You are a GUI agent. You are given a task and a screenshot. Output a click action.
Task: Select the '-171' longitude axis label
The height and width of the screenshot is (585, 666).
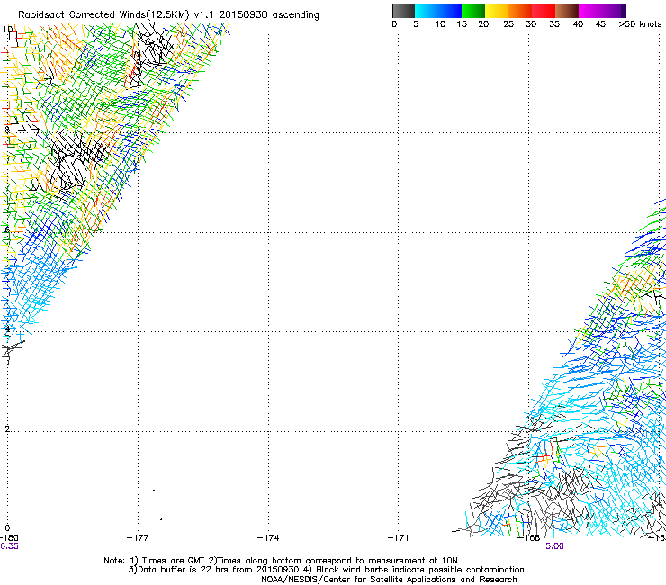pyautogui.click(x=399, y=538)
